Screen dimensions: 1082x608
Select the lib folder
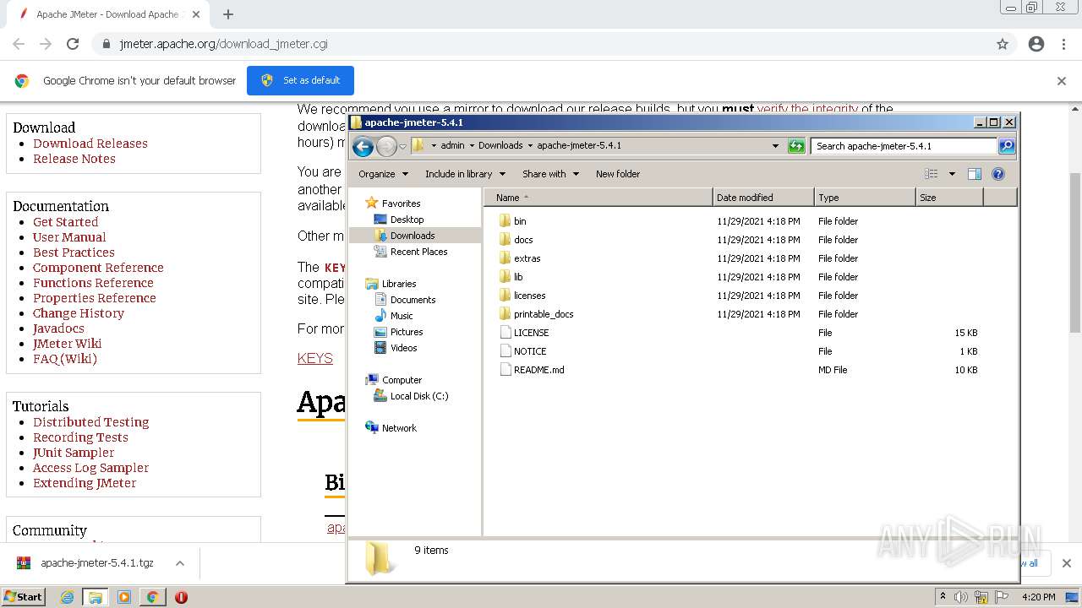click(518, 277)
